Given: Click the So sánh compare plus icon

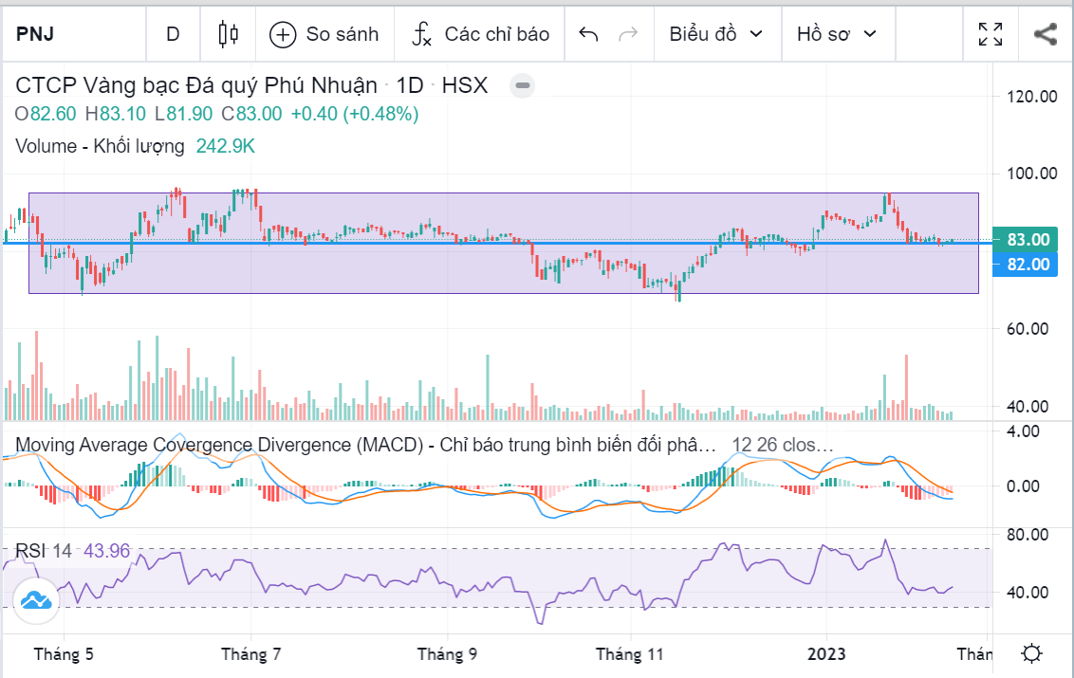Looking at the screenshot, I should pos(283,34).
